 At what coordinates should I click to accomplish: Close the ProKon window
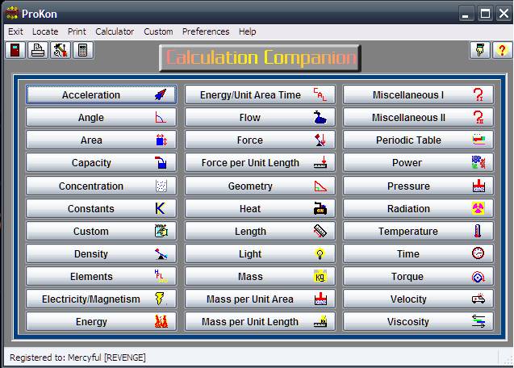click(504, 14)
